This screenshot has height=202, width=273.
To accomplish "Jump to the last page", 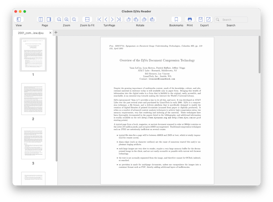I will [x=119, y=19].
